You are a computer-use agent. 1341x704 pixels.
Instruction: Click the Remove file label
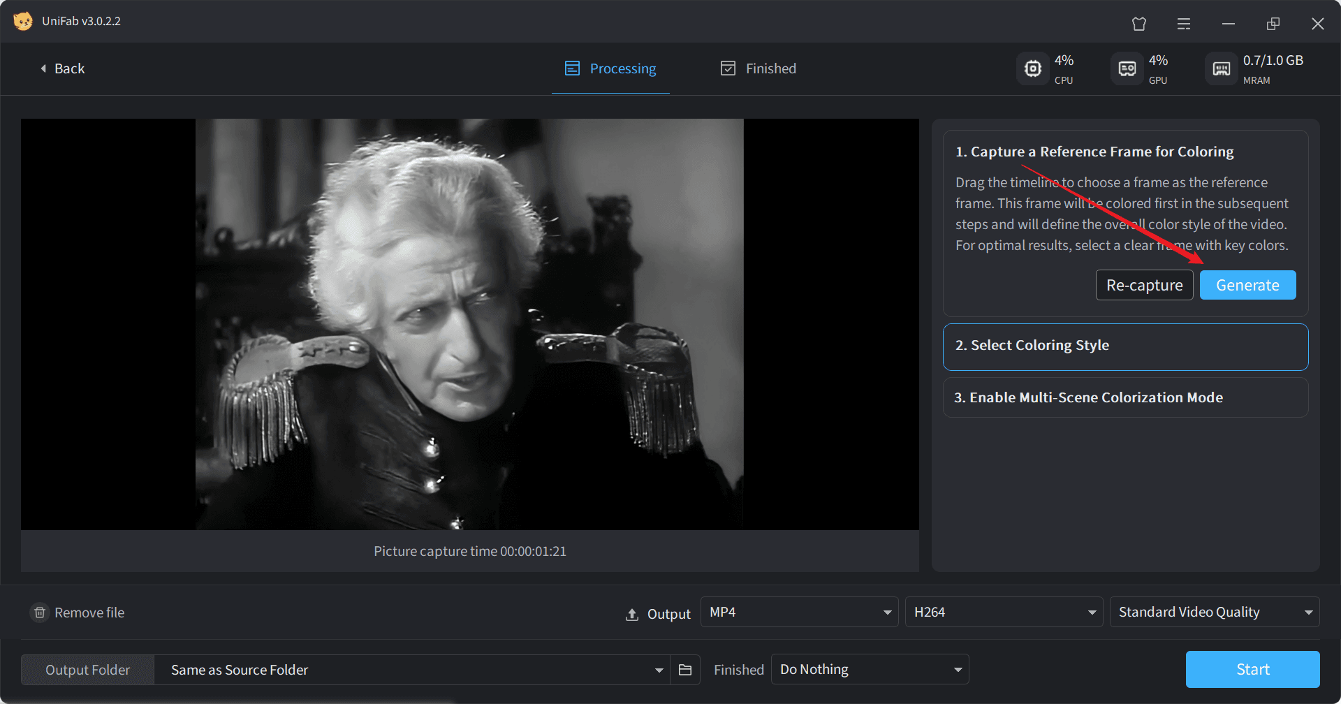click(89, 613)
